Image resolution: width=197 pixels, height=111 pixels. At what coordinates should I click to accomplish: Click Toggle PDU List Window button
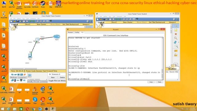coord(57,81)
